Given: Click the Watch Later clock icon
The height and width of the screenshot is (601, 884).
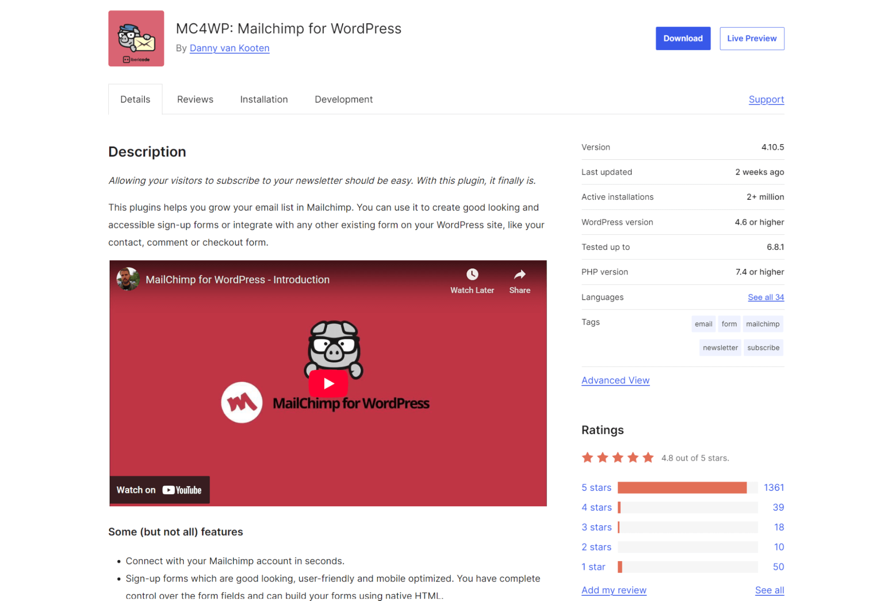Looking at the screenshot, I should [472, 274].
